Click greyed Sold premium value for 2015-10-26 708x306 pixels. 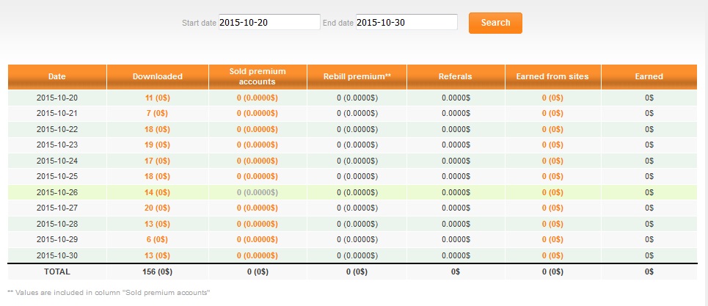(x=258, y=192)
